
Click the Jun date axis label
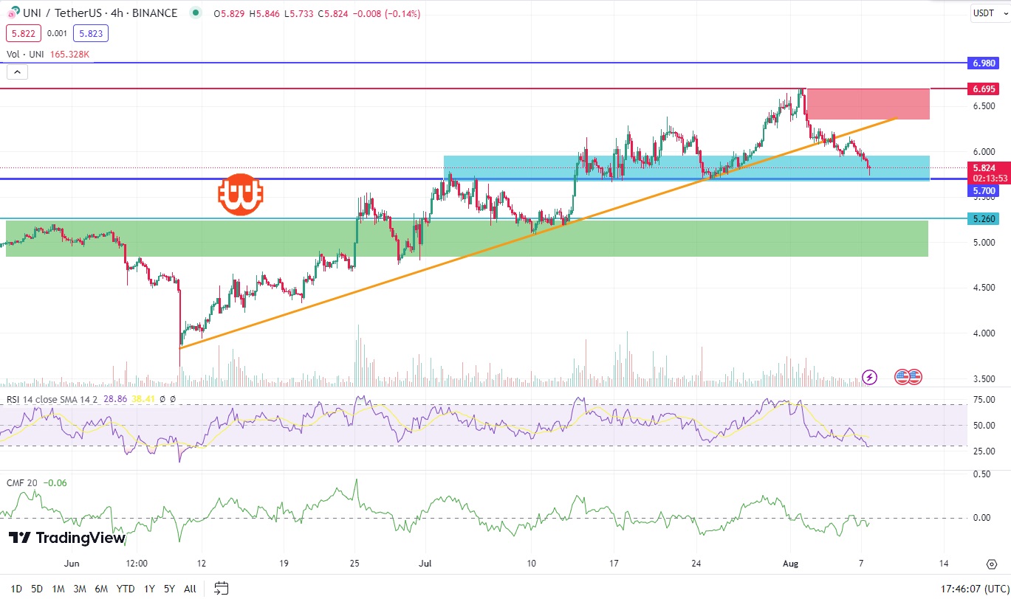click(x=72, y=564)
